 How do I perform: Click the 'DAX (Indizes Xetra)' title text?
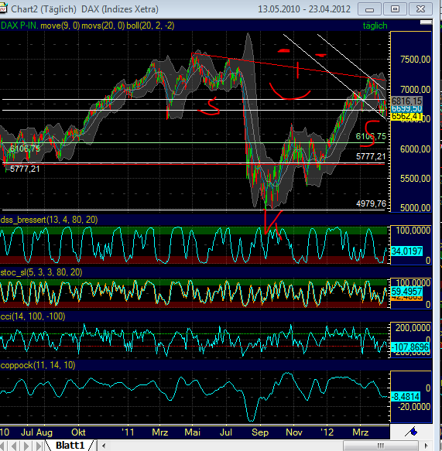[120, 9]
